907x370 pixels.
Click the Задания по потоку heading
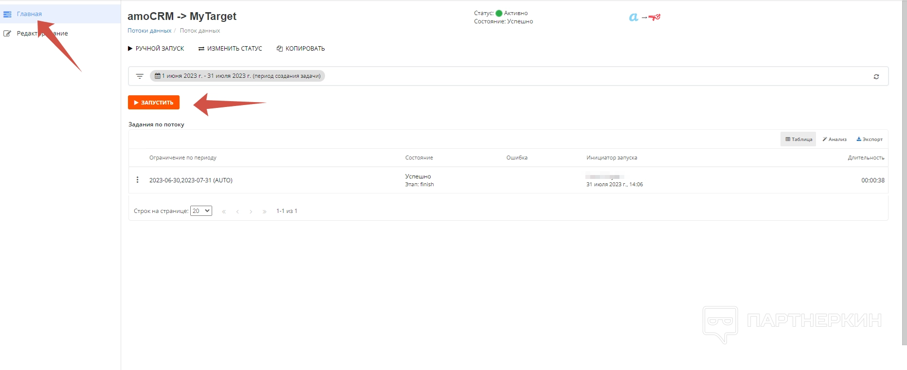[x=156, y=124]
